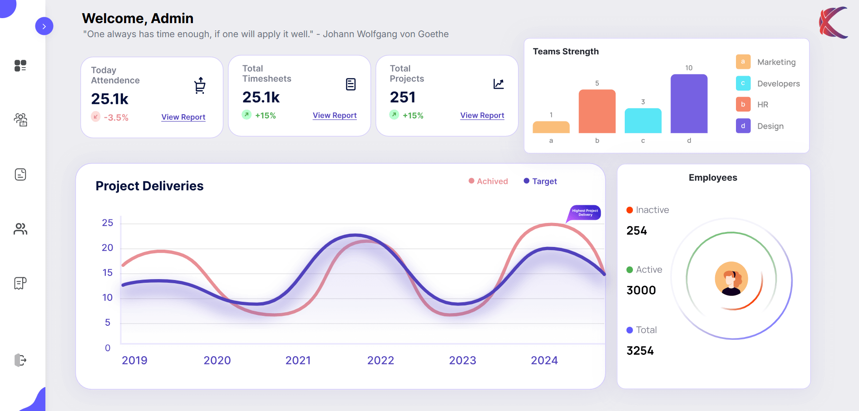
Task: Open View Report for Today Attendence
Action: click(183, 117)
